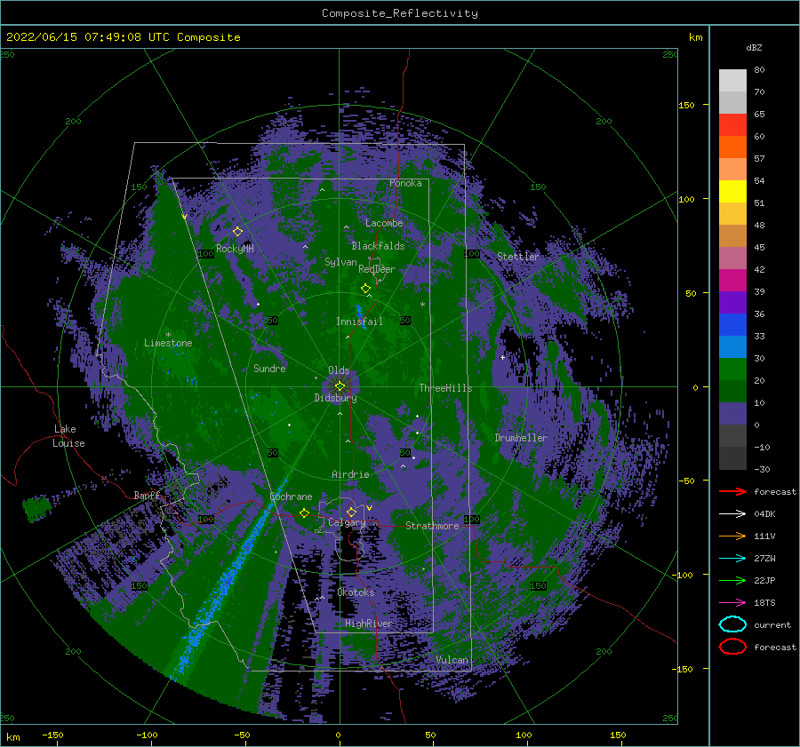Viewport: 800px width, 747px height.
Task: Click the Stettler town label
Action: pyautogui.click(x=518, y=257)
